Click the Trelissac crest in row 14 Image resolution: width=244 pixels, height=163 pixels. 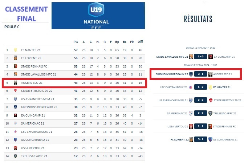16,156
